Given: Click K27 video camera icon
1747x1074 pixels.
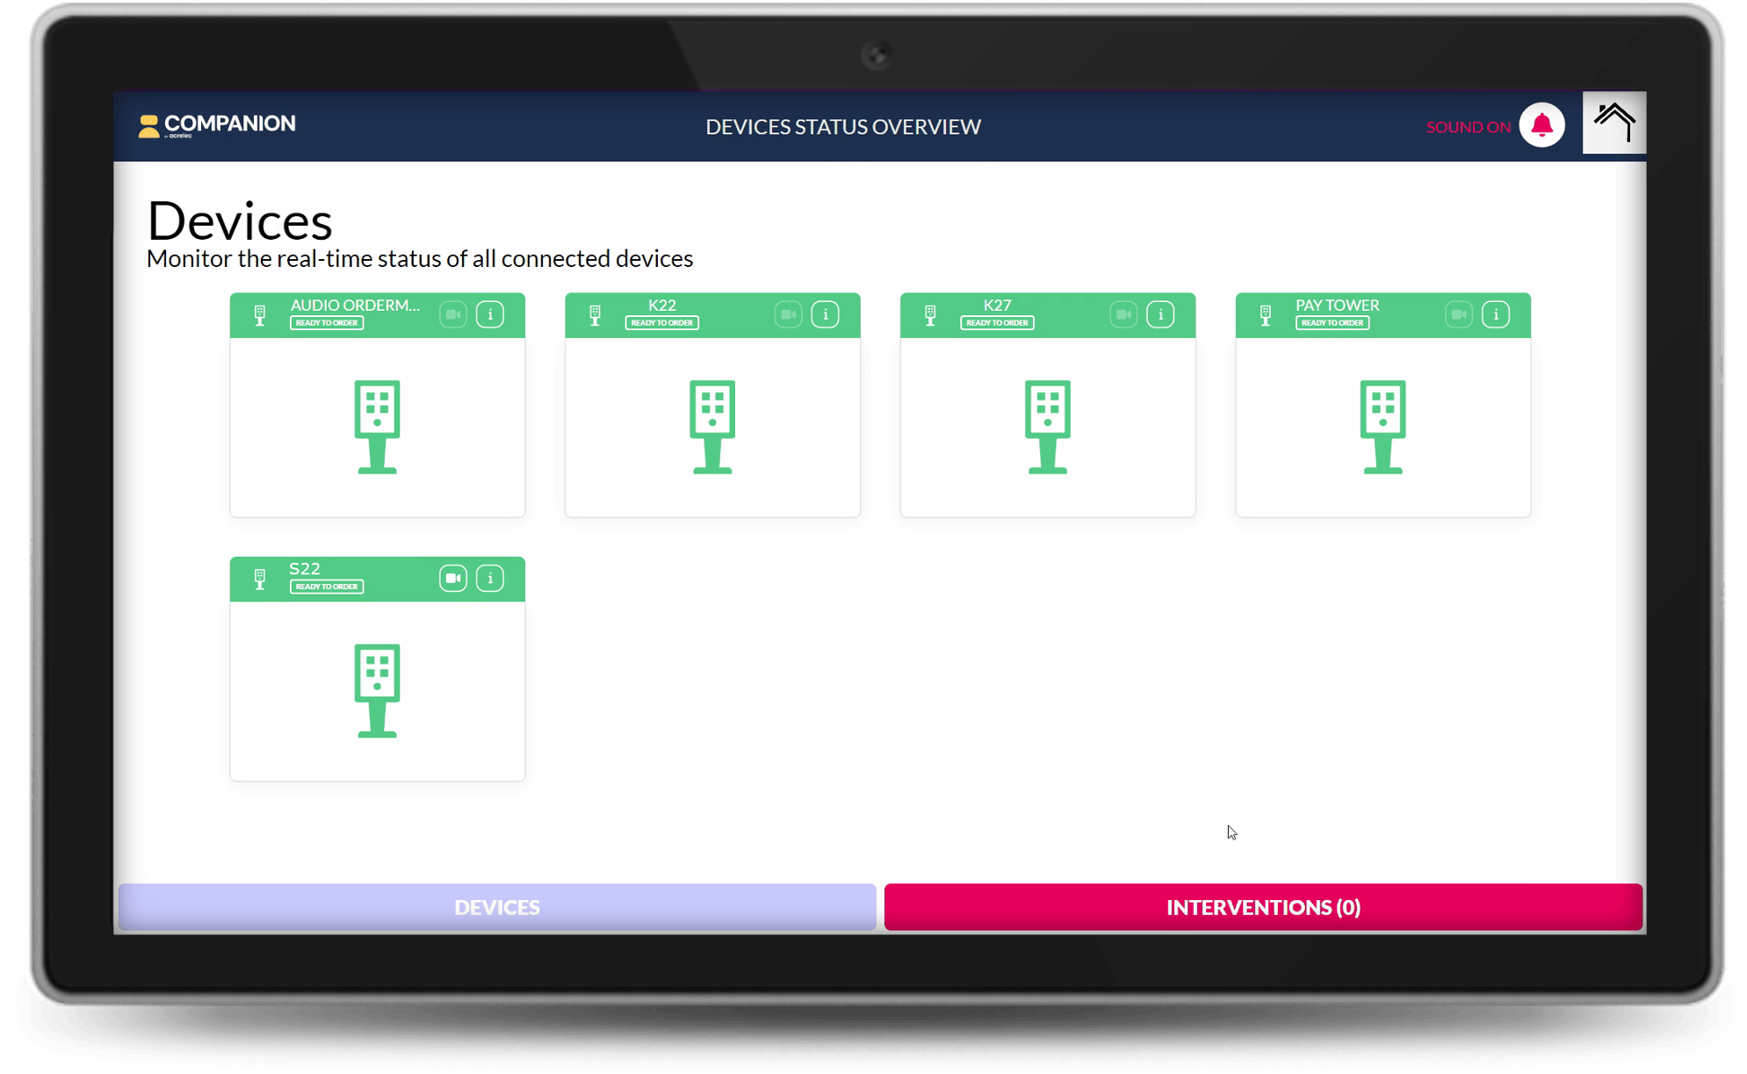Looking at the screenshot, I should point(1123,314).
